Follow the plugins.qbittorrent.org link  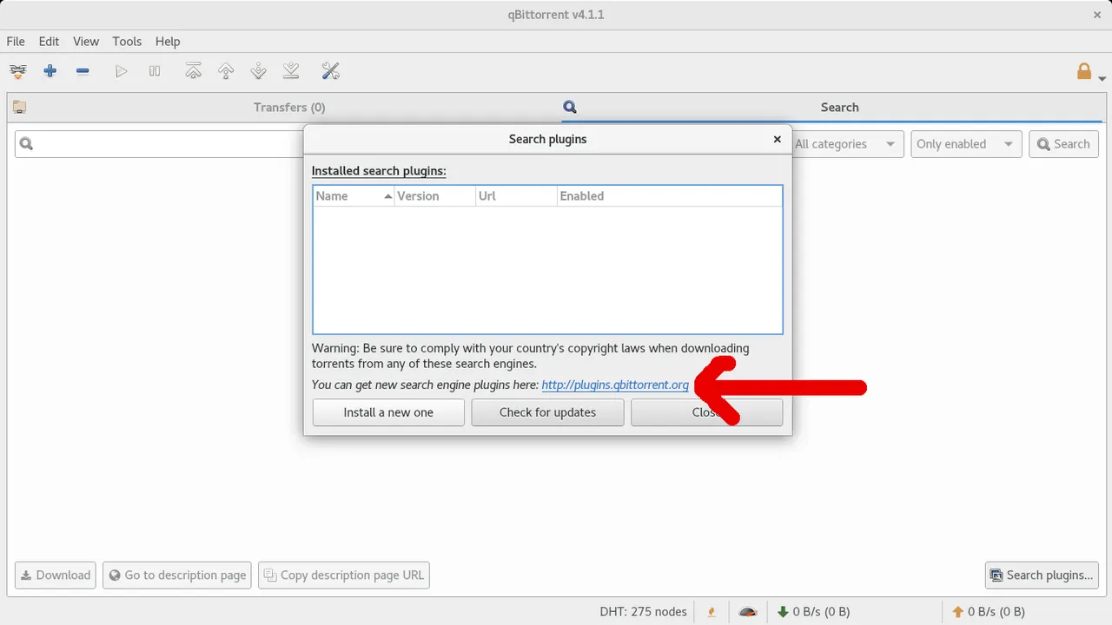click(615, 385)
